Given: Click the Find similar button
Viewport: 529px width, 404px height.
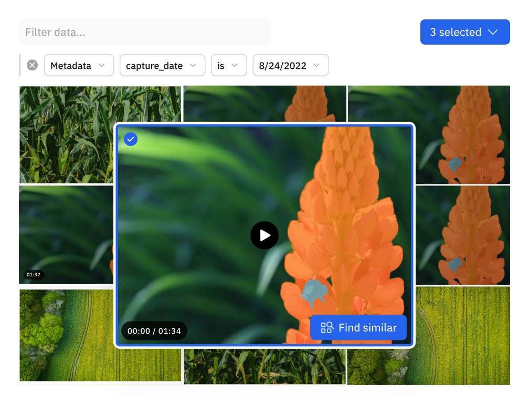Looking at the screenshot, I should pyautogui.click(x=358, y=327).
